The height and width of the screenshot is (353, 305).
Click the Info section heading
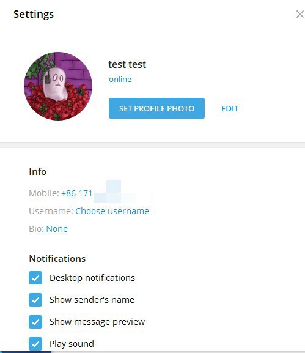point(37,172)
